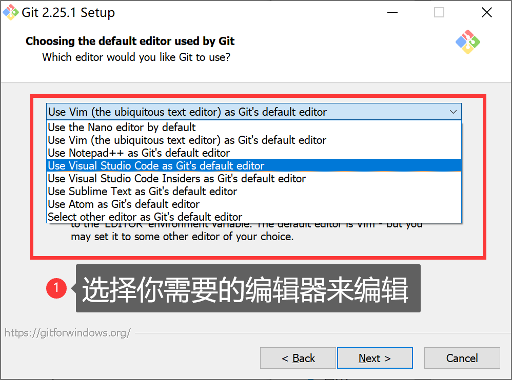
Task: Click the editor combo box field showing Vim
Action: point(254,112)
